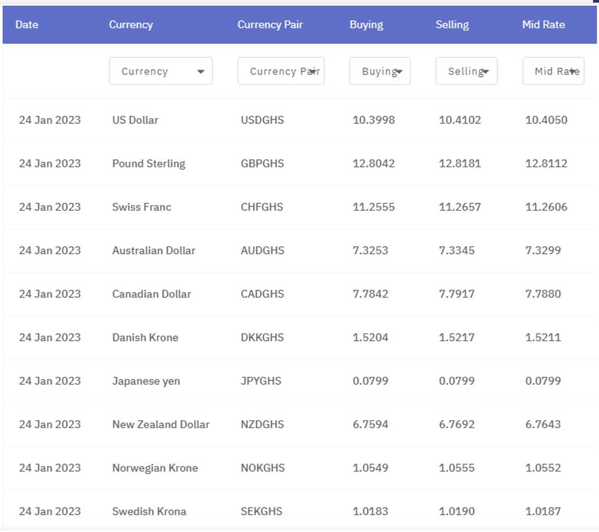
Task: Open the Currency filter dropdown
Action: (160, 71)
